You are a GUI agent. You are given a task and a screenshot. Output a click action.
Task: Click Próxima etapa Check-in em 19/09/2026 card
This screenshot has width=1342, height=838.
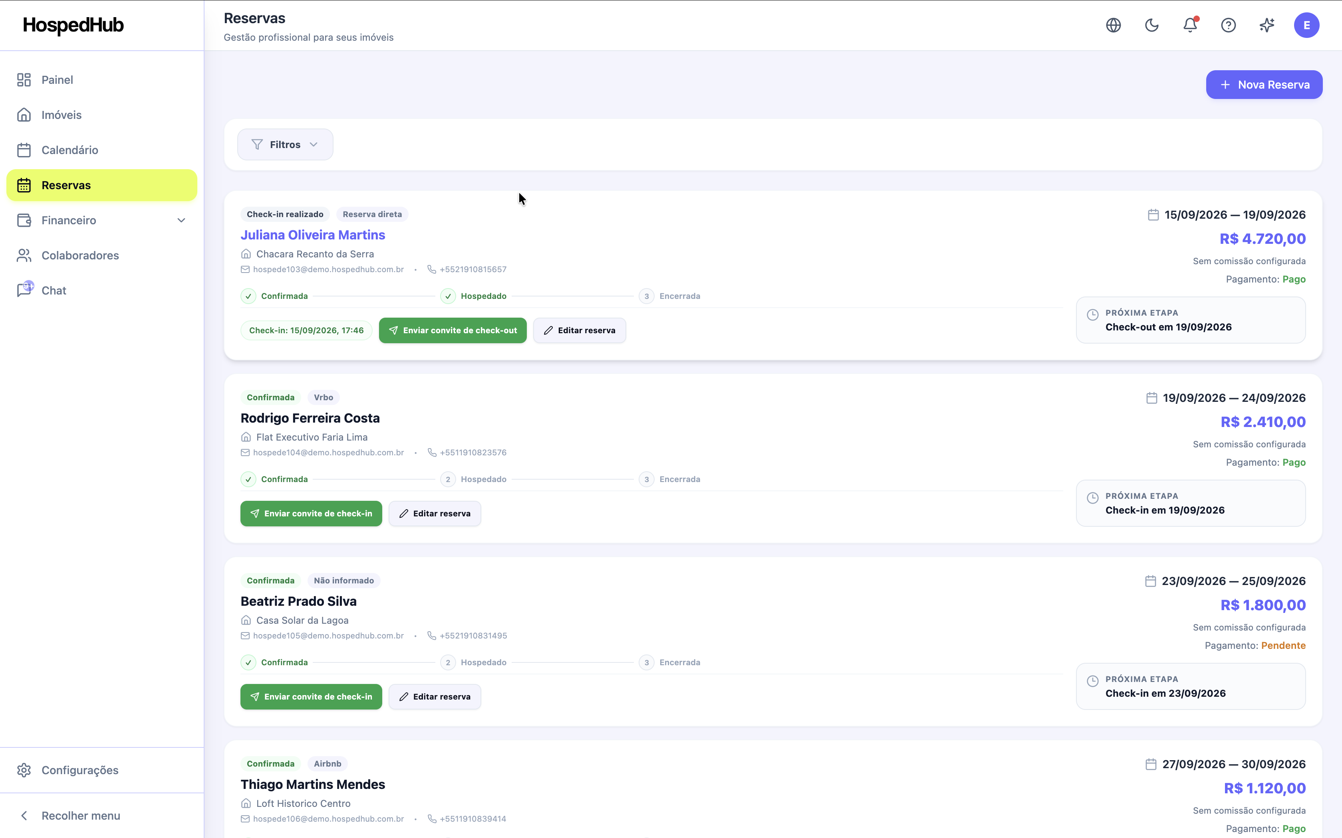click(1191, 503)
